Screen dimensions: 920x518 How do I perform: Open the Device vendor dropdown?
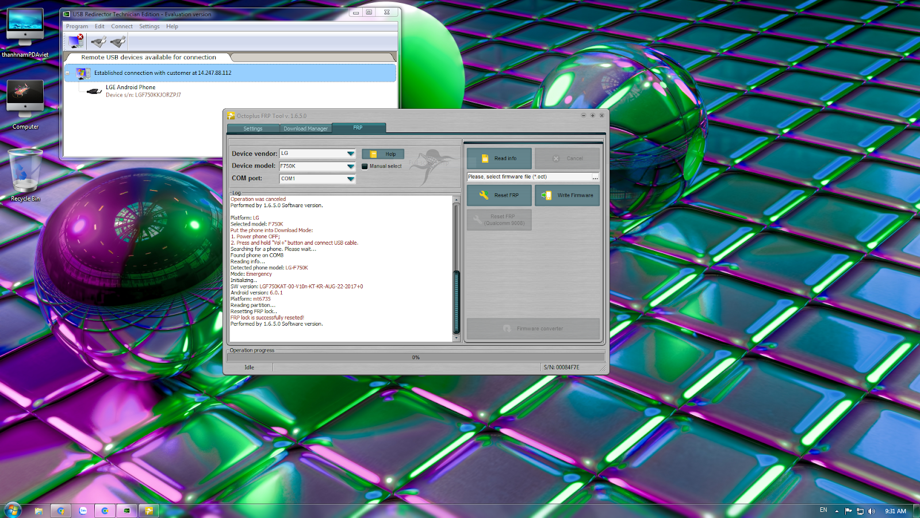point(350,154)
